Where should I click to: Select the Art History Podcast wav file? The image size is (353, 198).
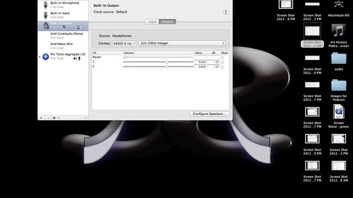[x=338, y=36]
